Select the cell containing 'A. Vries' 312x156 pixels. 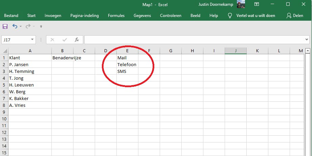point(30,105)
